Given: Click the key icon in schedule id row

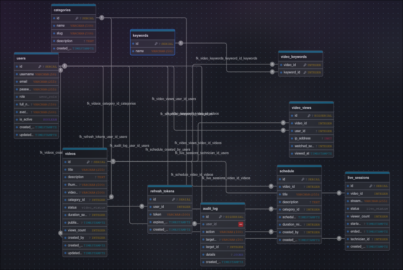Looking at the screenshot, I should 303,179.
